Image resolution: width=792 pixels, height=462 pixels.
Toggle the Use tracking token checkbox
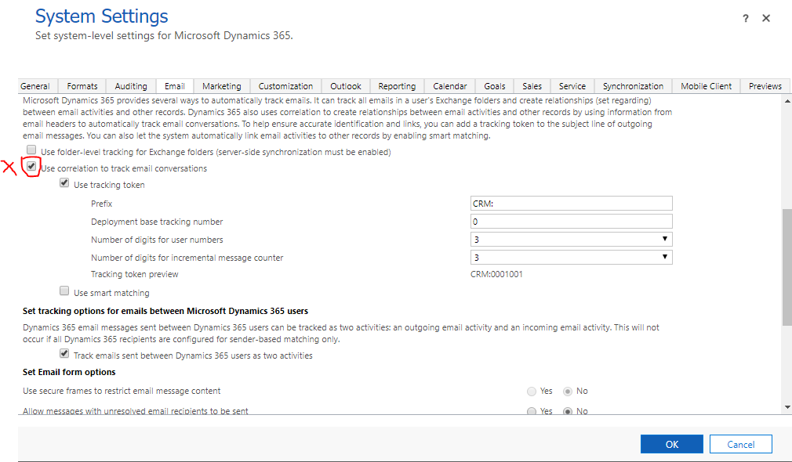pos(64,182)
